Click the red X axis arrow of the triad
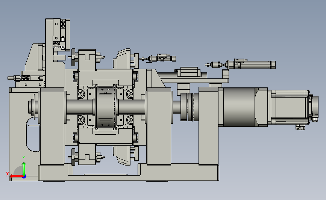 pyautogui.click(x=16, y=176)
